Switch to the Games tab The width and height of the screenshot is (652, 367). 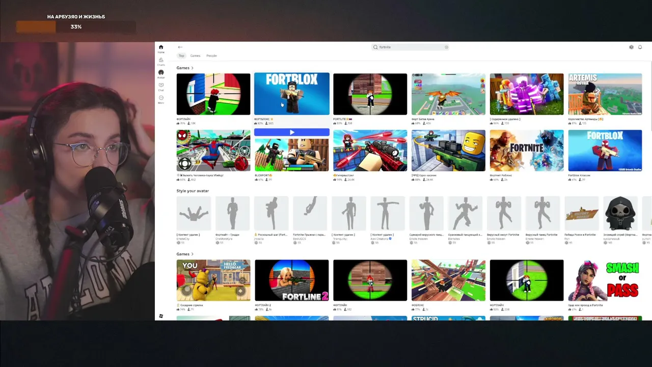195,56
